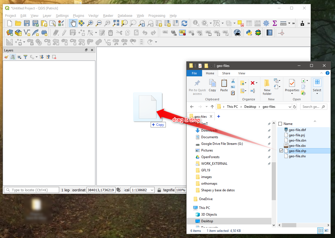Viewport: 335px width, 238px height.
Task: Open the map scale dropdown
Action: pyautogui.click(x=152, y=190)
